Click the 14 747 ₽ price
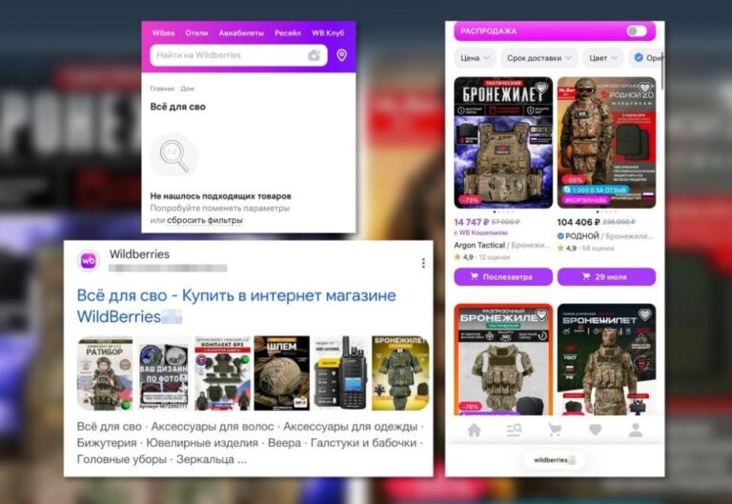 point(471,222)
